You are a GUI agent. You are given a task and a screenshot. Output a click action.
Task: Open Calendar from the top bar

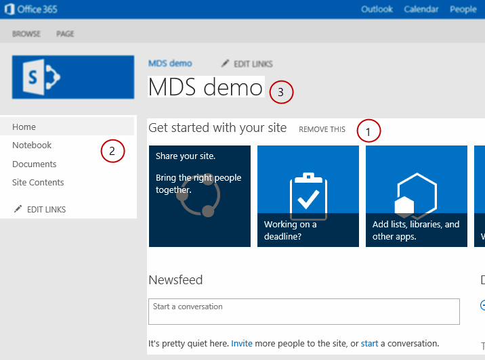[x=421, y=9]
